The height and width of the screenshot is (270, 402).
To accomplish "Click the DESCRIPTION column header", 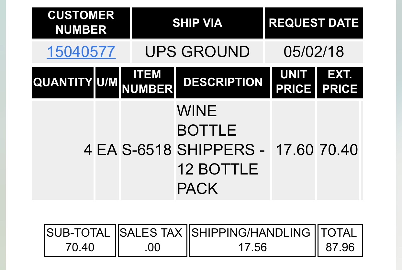I will [223, 82].
